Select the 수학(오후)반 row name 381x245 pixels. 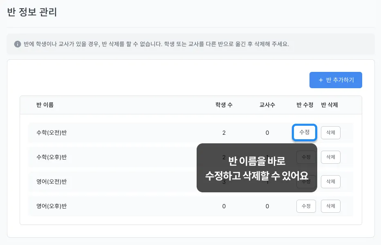point(52,157)
